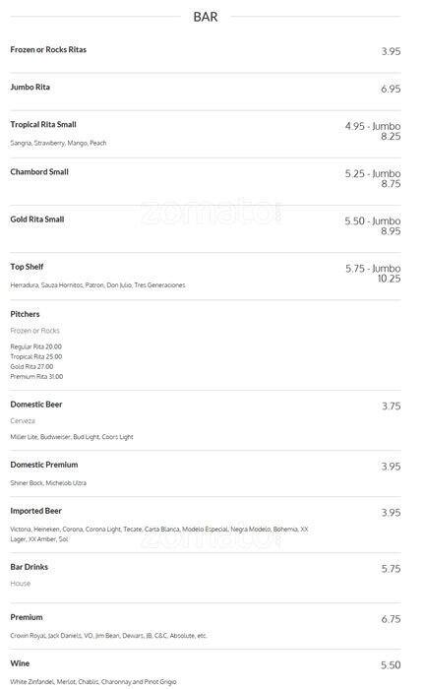Select the Gold Rita Small entry
This screenshot has width=424, height=689.
pos(37,219)
